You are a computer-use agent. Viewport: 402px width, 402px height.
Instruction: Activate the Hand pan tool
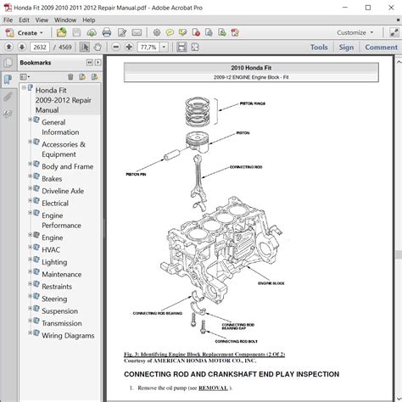tap(98, 47)
